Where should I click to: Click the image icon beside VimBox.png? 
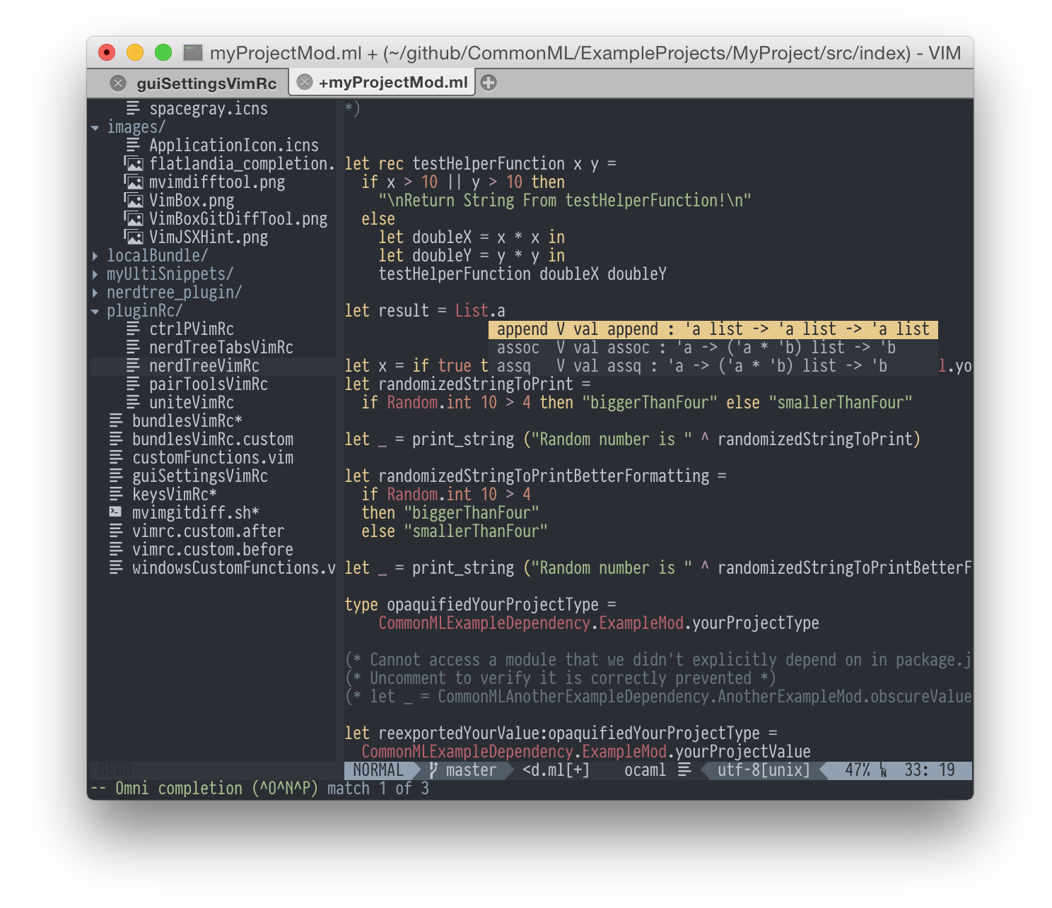(134, 200)
